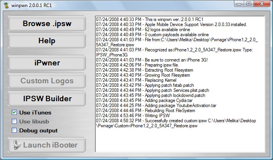Viewport: 273px width, 160px height.
Task: Select log line 'Growing Root Filesystem'
Action: pos(143,75)
